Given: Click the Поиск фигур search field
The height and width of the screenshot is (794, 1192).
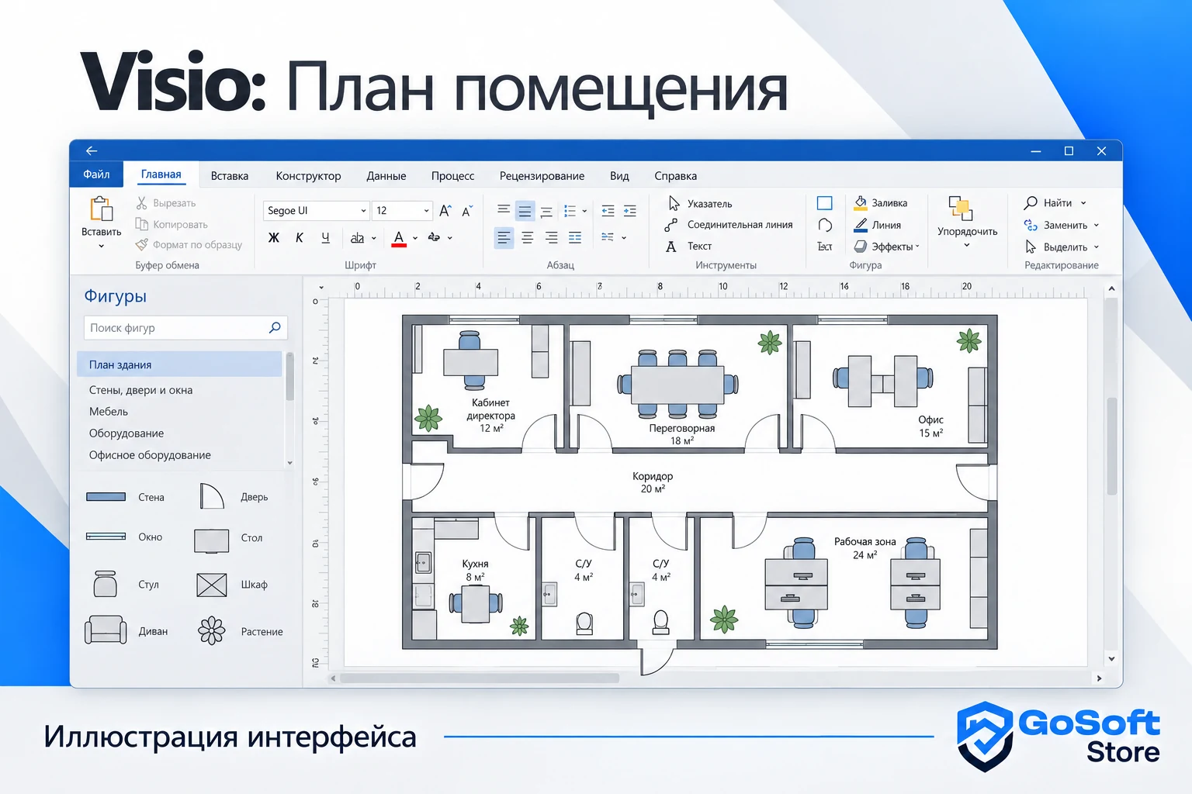Looking at the screenshot, I should (x=185, y=328).
